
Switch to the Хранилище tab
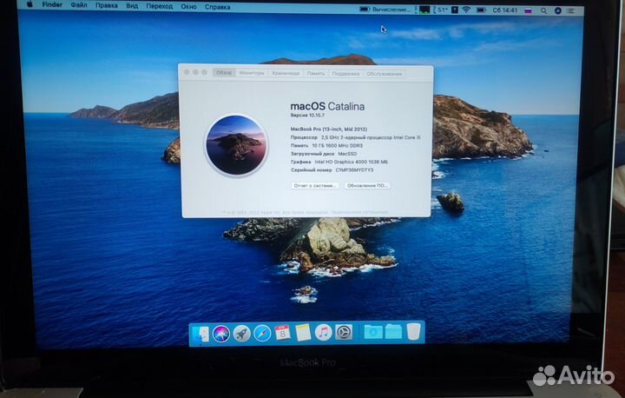pos(286,74)
